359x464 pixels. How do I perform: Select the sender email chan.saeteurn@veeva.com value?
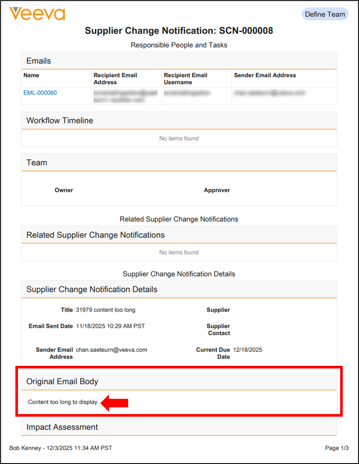[111, 350]
